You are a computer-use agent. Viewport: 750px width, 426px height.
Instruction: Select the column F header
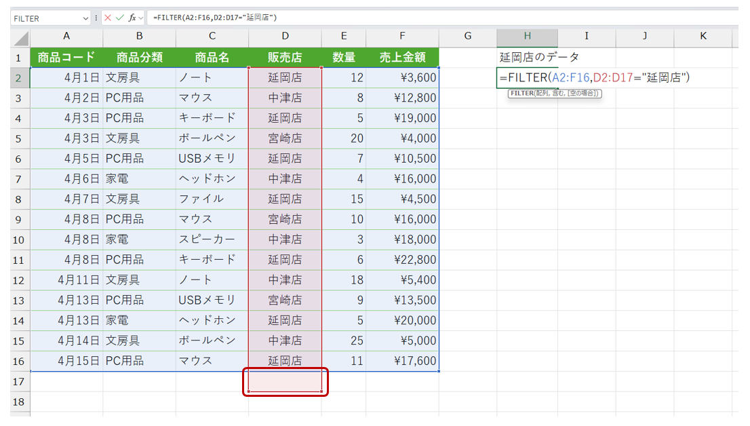402,37
